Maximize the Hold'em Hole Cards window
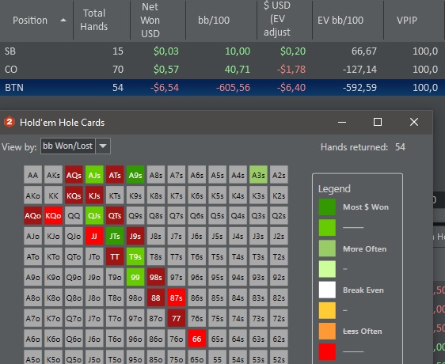This screenshot has width=445, height=364. pyautogui.click(x=377, y=122)
